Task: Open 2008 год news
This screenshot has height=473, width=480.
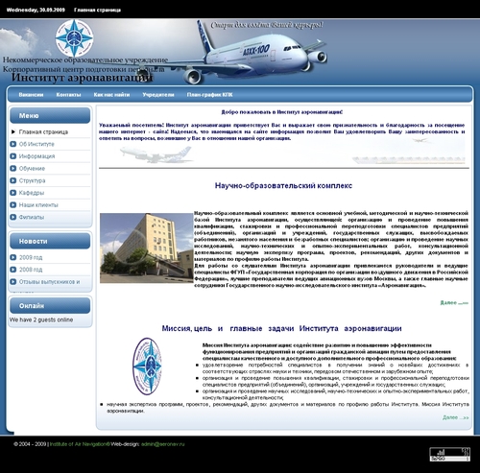Action: pos(31,270)
